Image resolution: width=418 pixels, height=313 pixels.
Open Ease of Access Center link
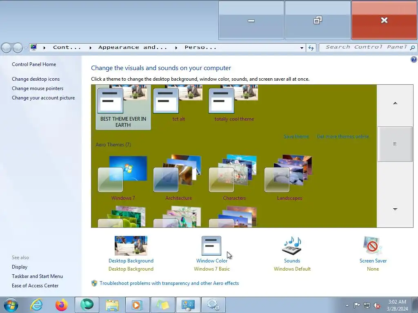pos(35,286)
